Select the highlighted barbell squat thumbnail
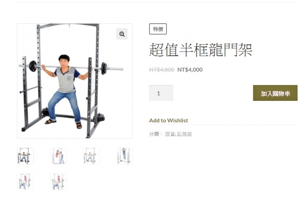 pyautogui.click(x=25, y=156)
